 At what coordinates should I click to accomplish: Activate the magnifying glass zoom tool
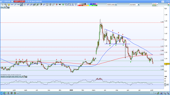(5, 5)
